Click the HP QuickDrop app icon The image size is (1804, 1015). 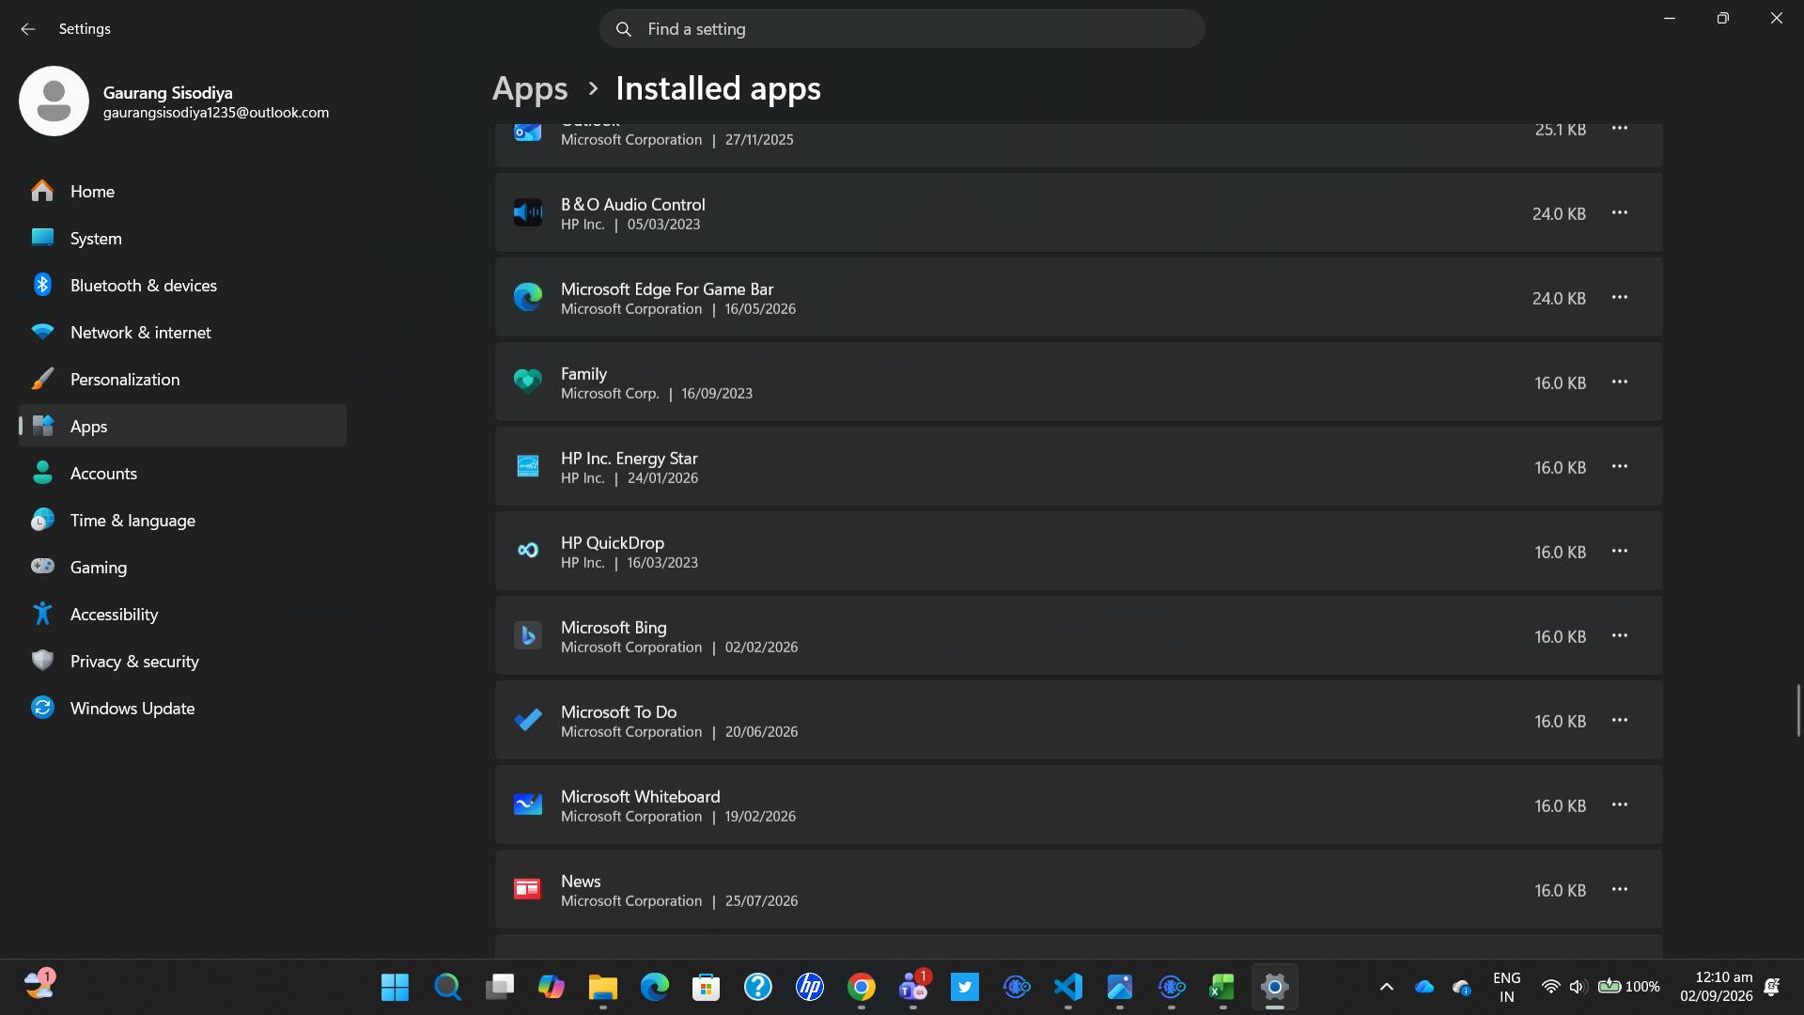coord(527,551)
